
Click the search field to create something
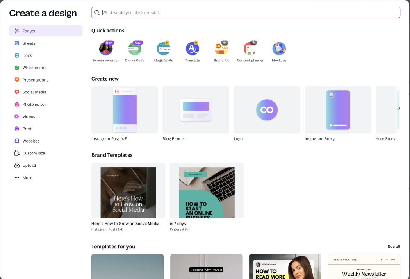click(x=246, y=12)
